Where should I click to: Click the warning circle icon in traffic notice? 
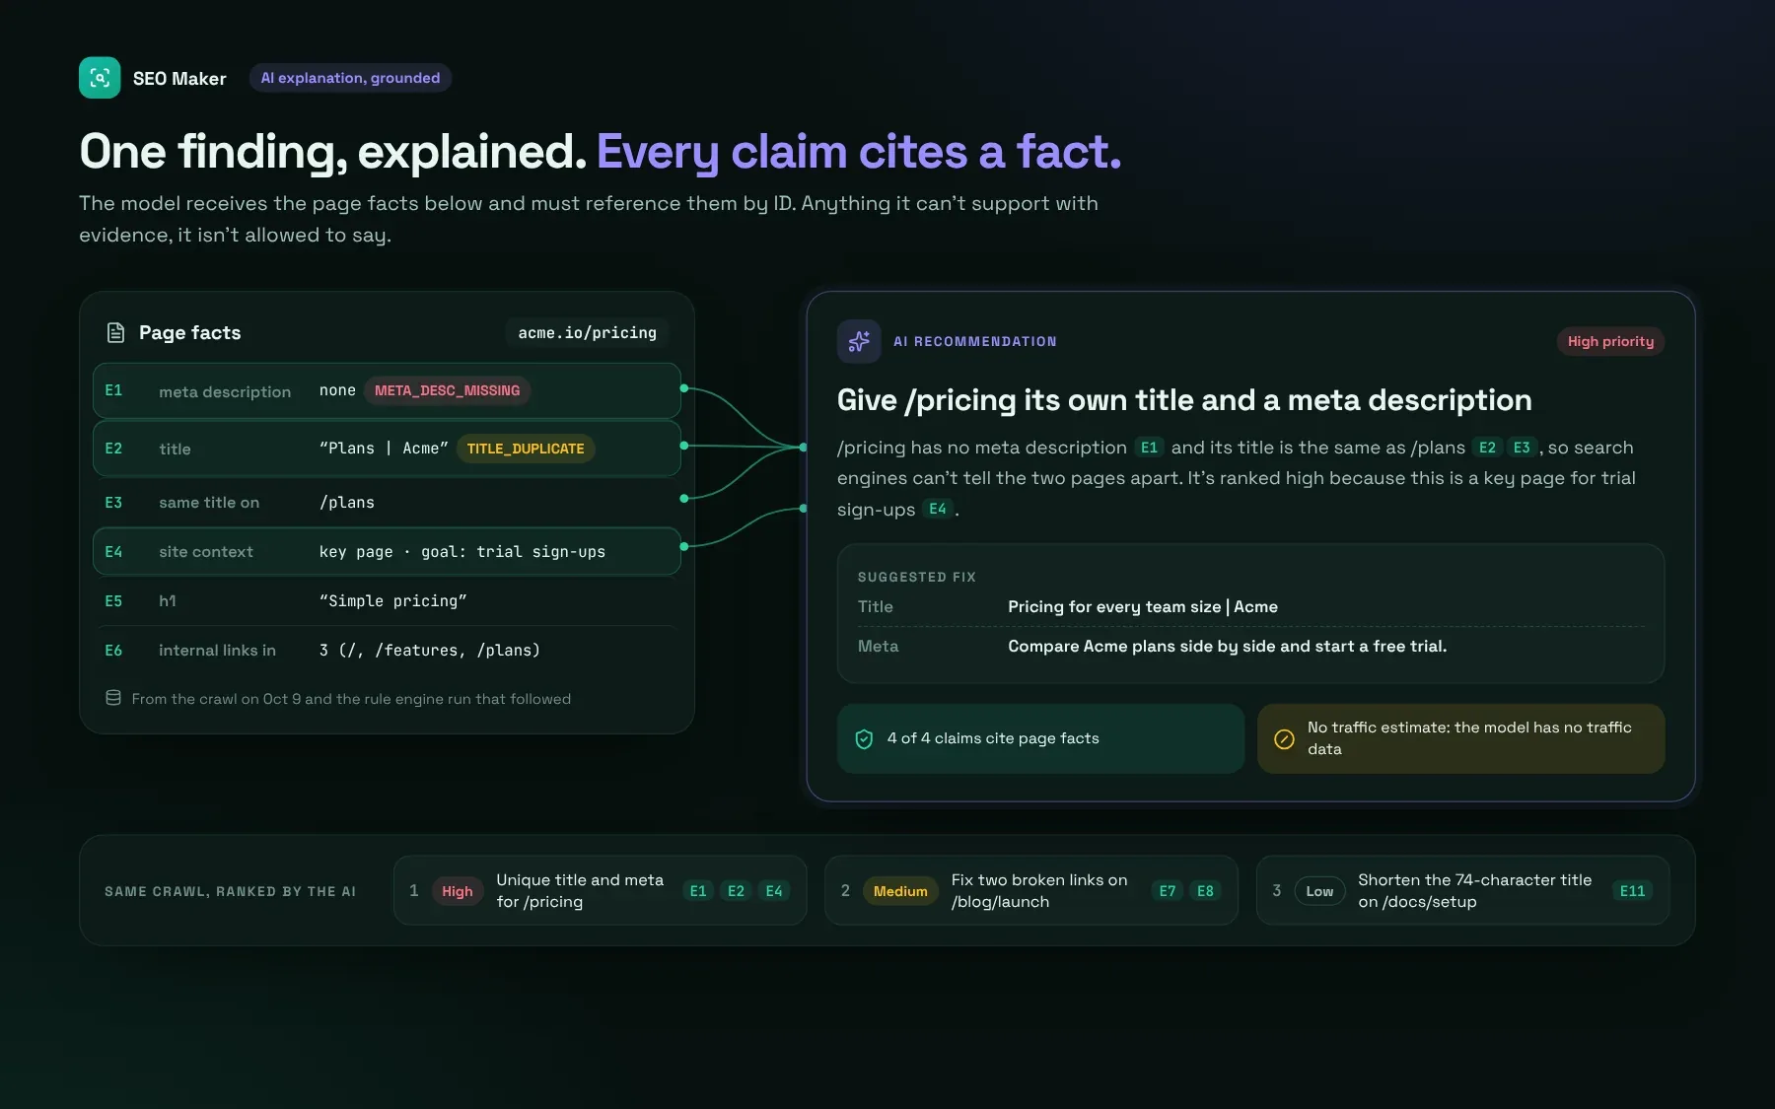point(1284,739)
